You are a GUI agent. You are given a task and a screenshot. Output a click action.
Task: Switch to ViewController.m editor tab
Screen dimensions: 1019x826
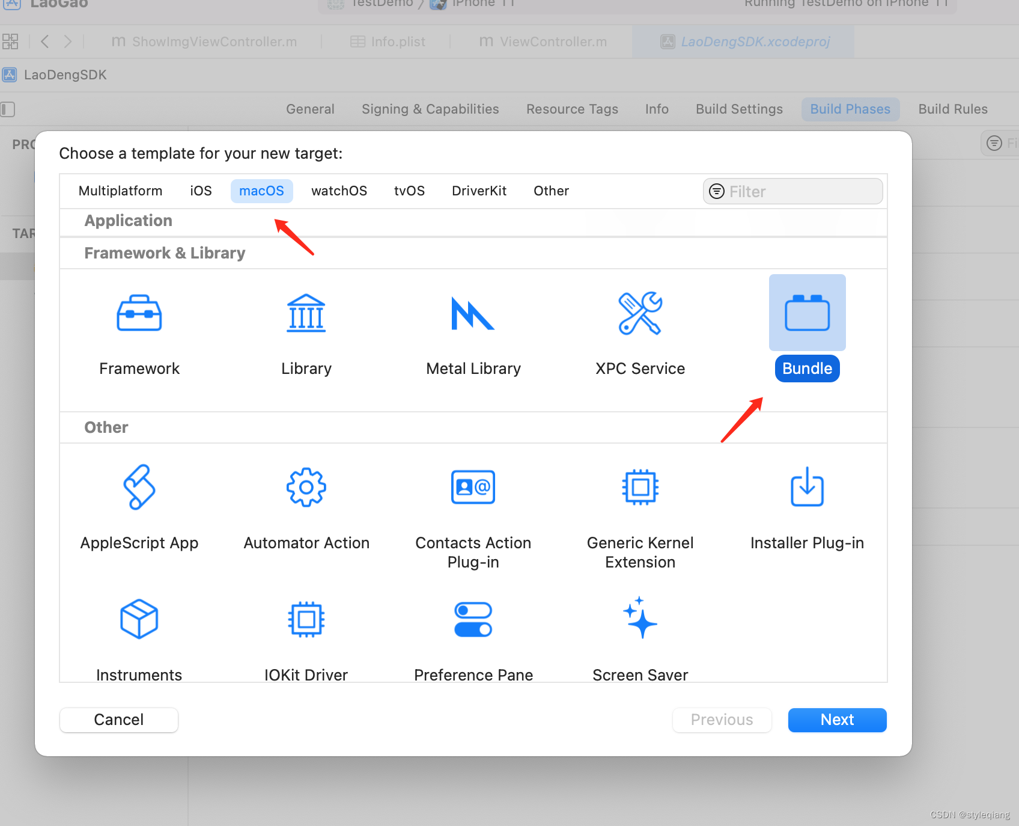point(543,41)
